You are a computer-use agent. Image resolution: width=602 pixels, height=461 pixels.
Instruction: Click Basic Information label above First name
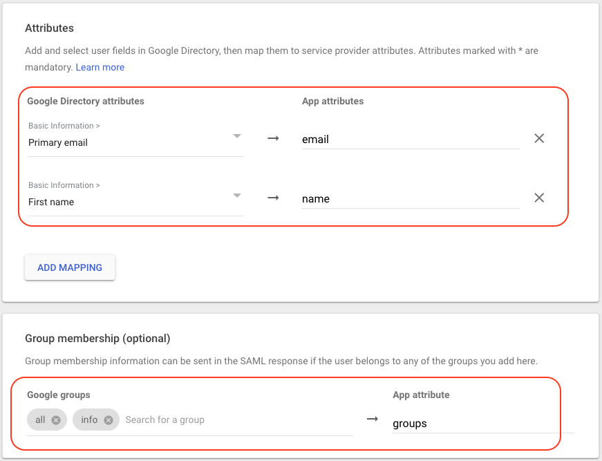coord(64,185)
